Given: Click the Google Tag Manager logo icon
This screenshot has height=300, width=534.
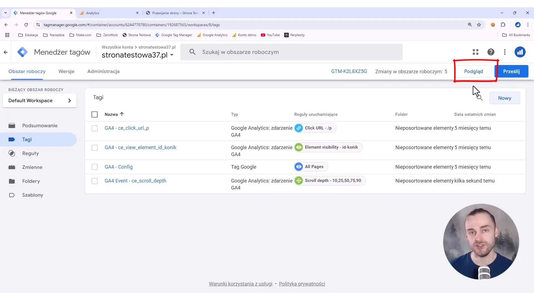Looking at the screenshot, I should pyautogui.click(x=22, y=52).
